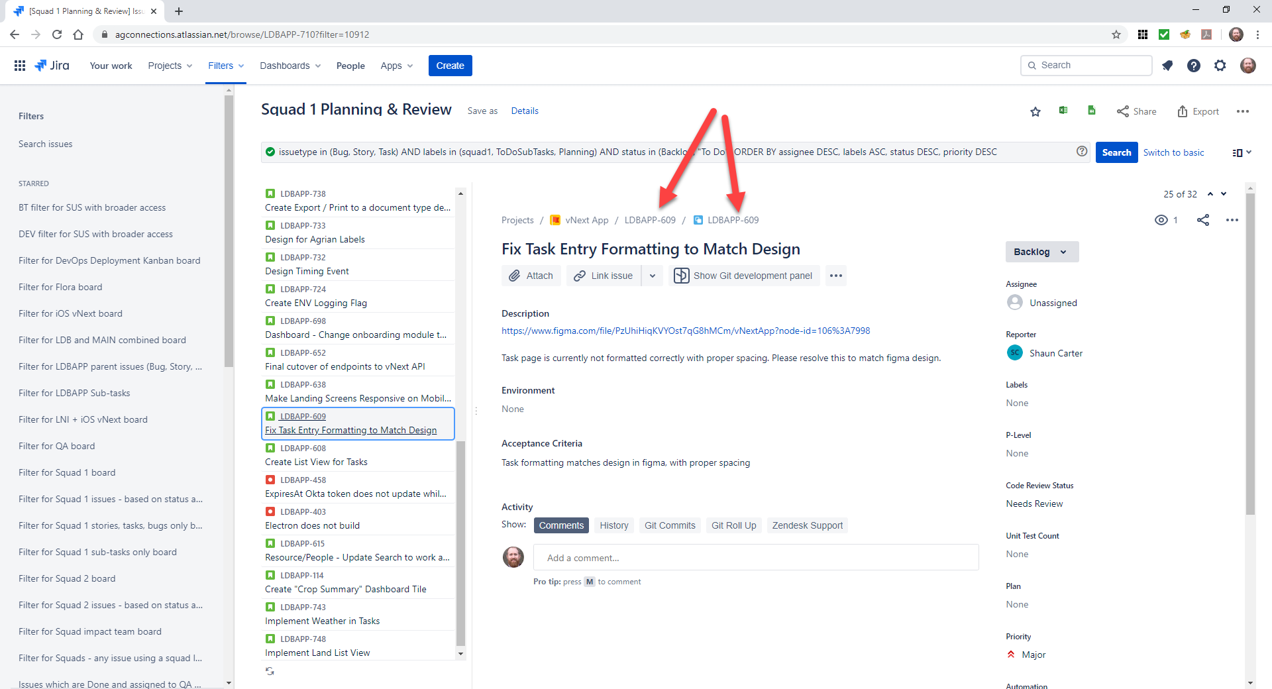1272x689 pixels.
Task: Open the notifications icon in the top bar
Action: [1167, 66]
